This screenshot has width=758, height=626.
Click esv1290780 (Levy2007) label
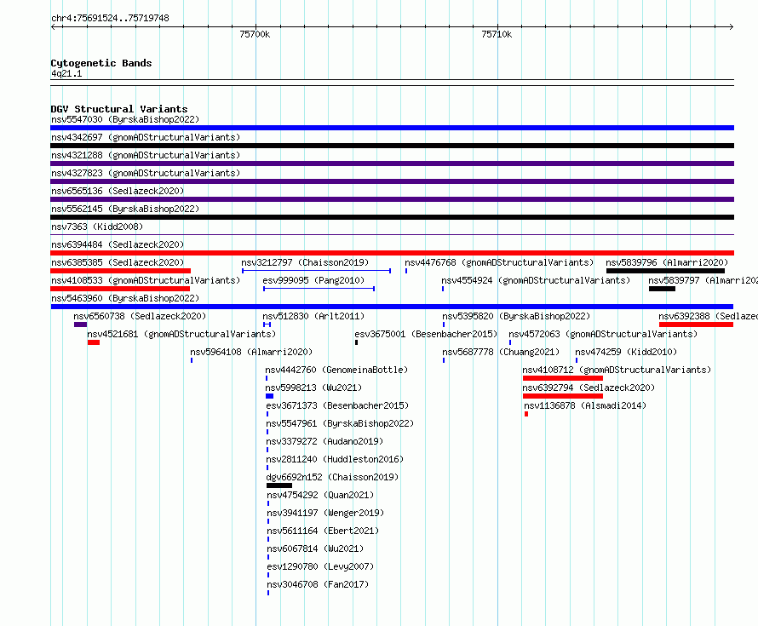(x=320, y=566)
